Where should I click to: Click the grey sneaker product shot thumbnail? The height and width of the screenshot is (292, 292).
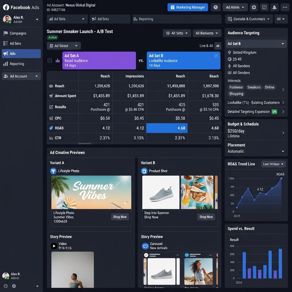point(161,192)
